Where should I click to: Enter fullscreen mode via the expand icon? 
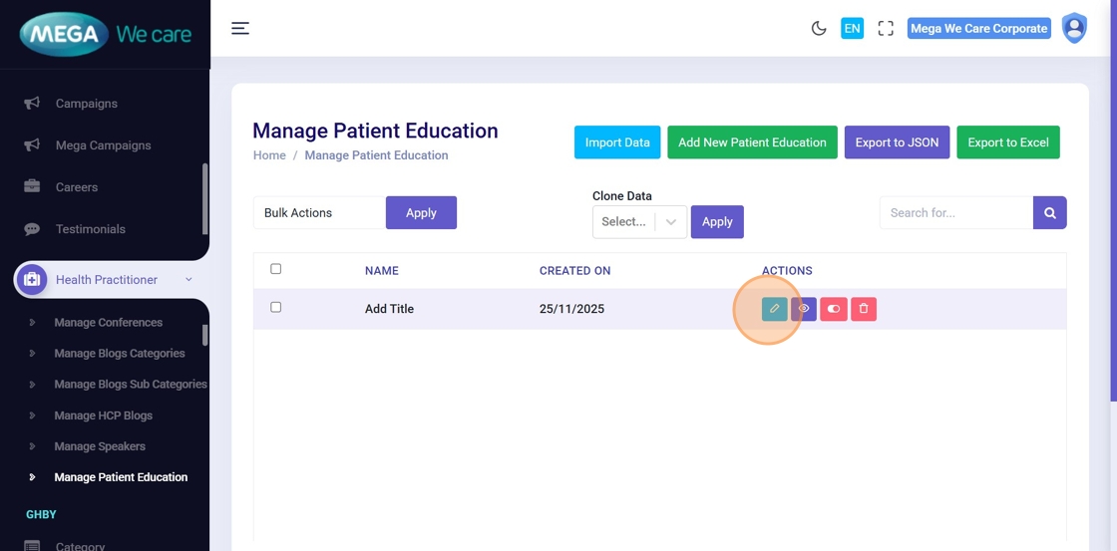pyautogui.click(x=886, y=29)
